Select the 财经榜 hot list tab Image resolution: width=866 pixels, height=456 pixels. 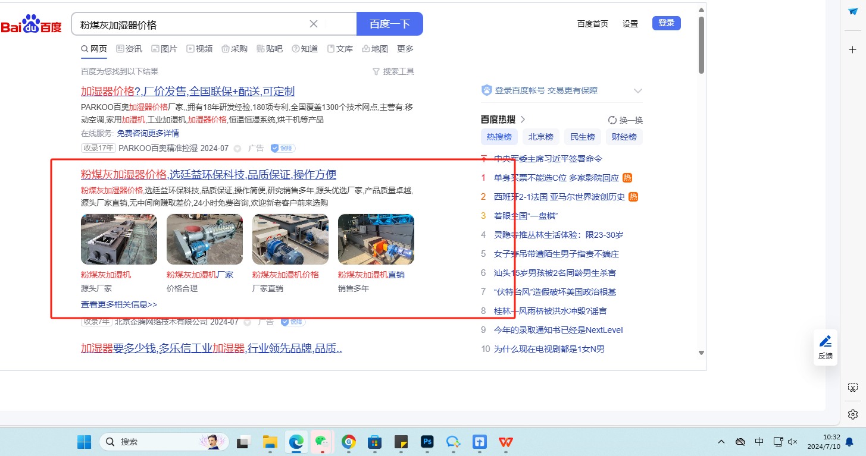624,137
